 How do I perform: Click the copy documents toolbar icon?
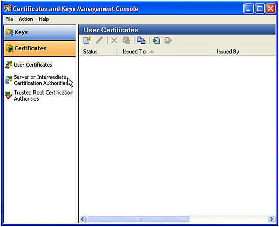tap(142, 40)
